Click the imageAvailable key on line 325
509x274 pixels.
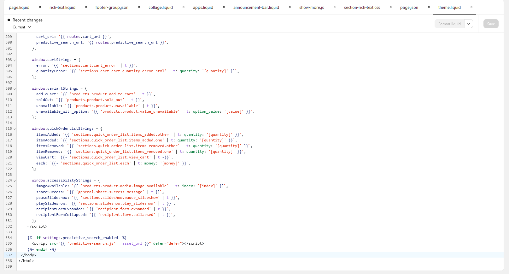(x=52, y=186)
